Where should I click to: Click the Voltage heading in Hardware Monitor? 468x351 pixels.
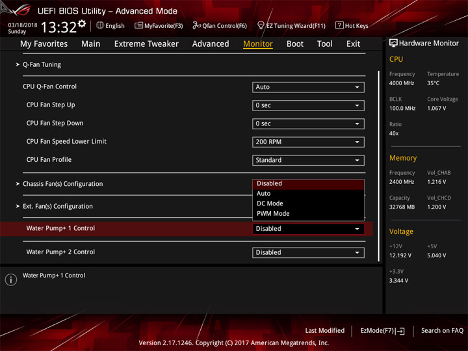(401, 231)
